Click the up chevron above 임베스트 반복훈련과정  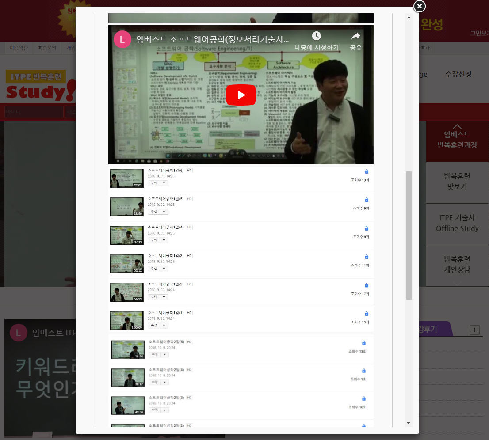coord(457,126)
